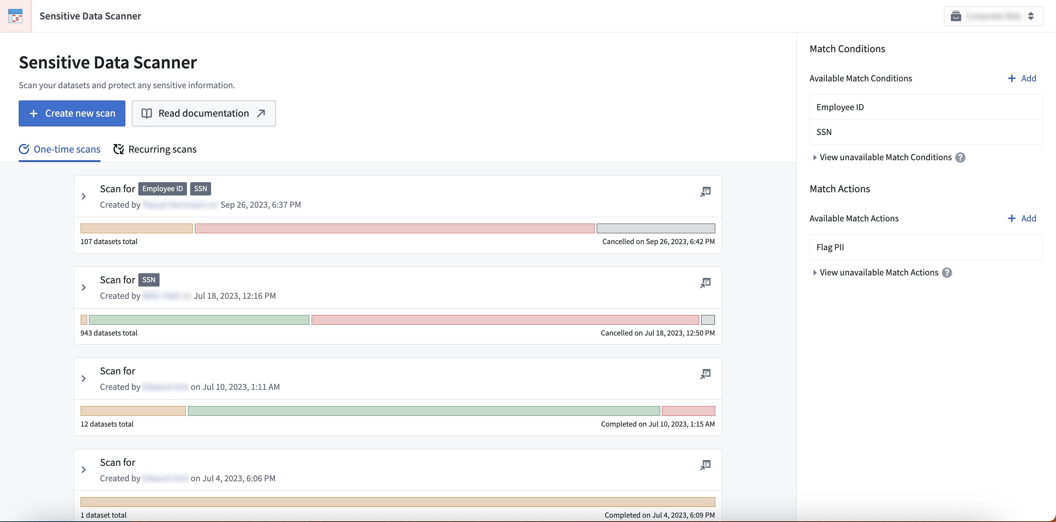Click the orange segment of the 12 datasets bar
Image resolution: width=1056 pixels, height=522 pixels.
click(133, 410)
